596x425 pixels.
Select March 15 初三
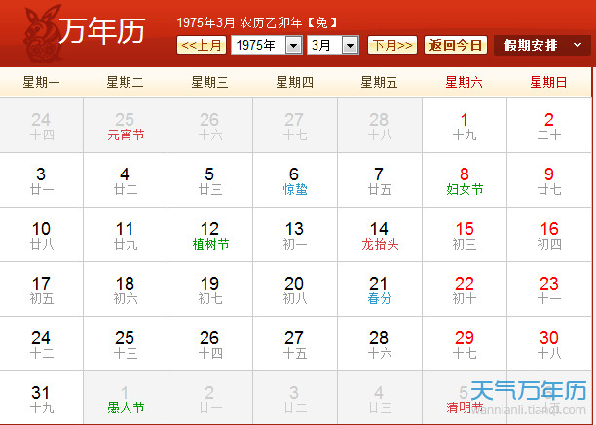click(x=465, y=235)
